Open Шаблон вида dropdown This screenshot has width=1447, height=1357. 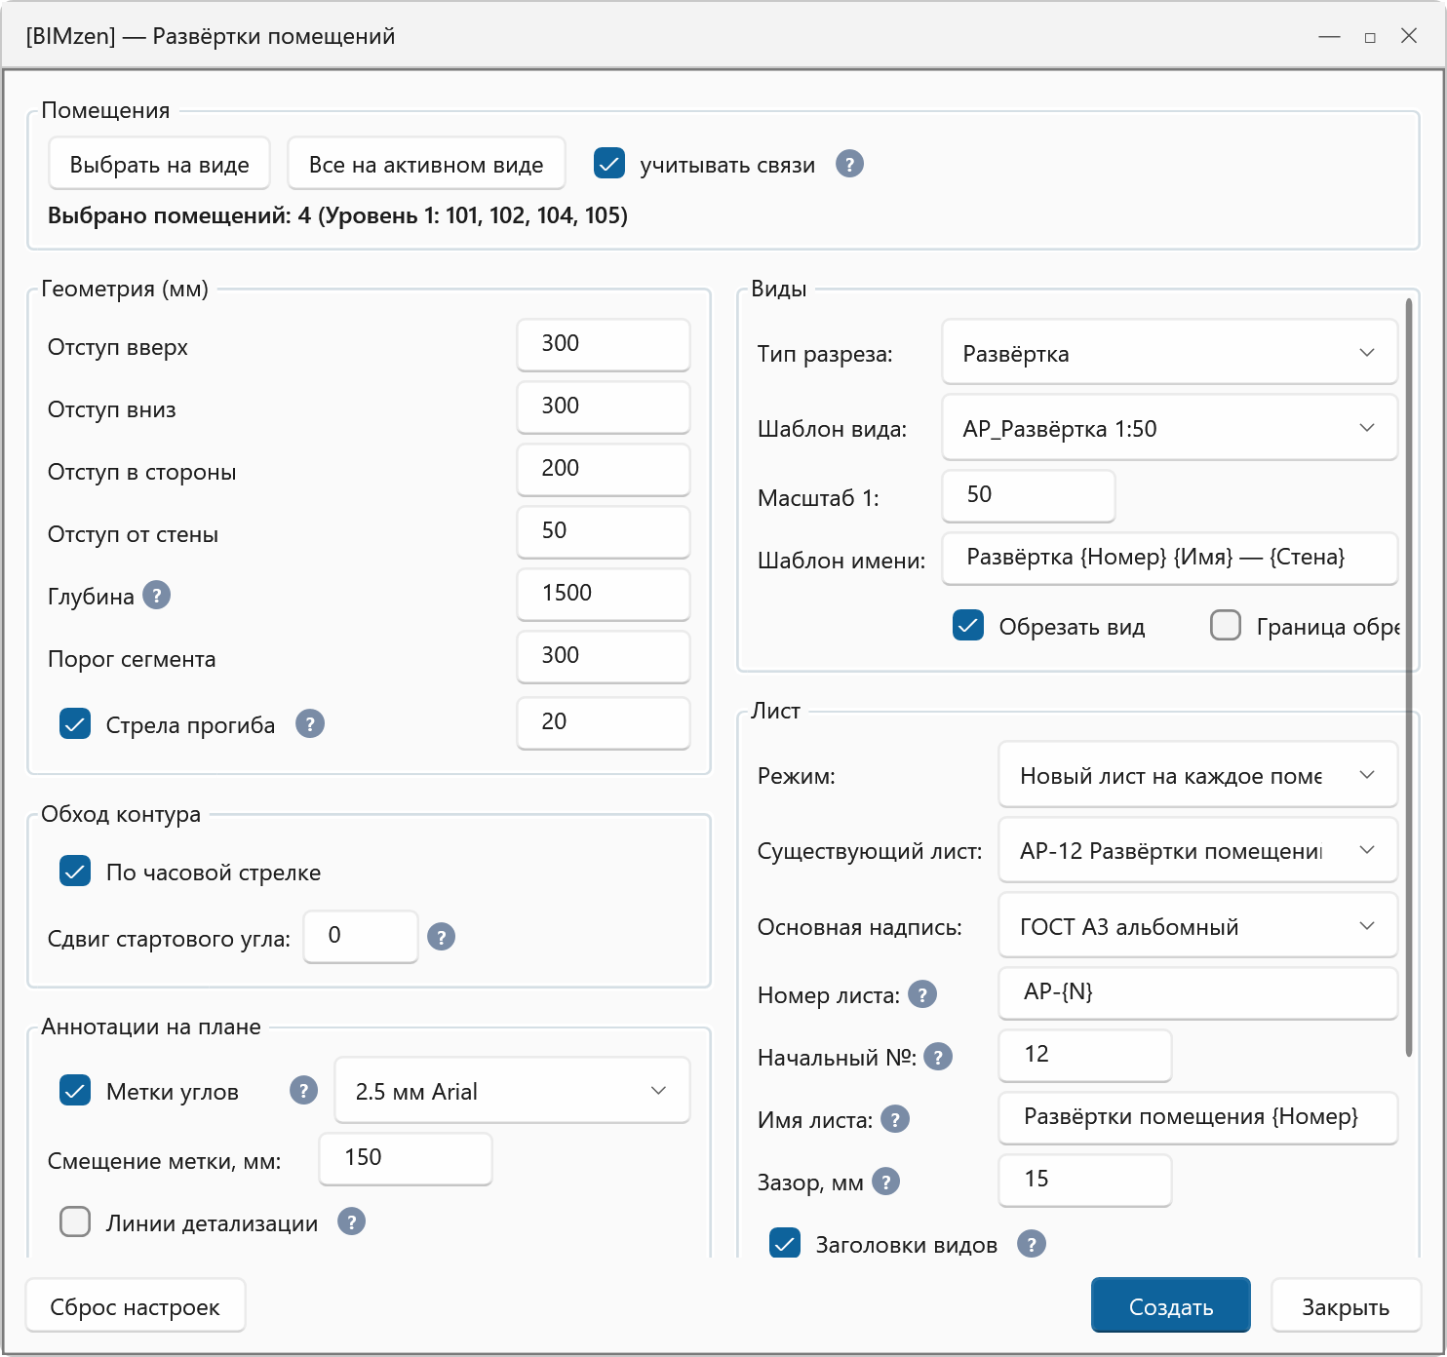pos(1170,427)
